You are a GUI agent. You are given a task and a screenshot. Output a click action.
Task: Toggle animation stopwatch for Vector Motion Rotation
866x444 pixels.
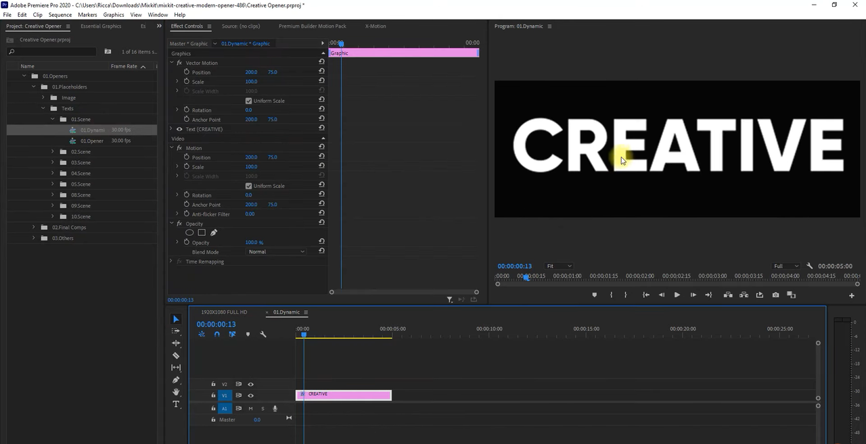(x=187, y=109)
